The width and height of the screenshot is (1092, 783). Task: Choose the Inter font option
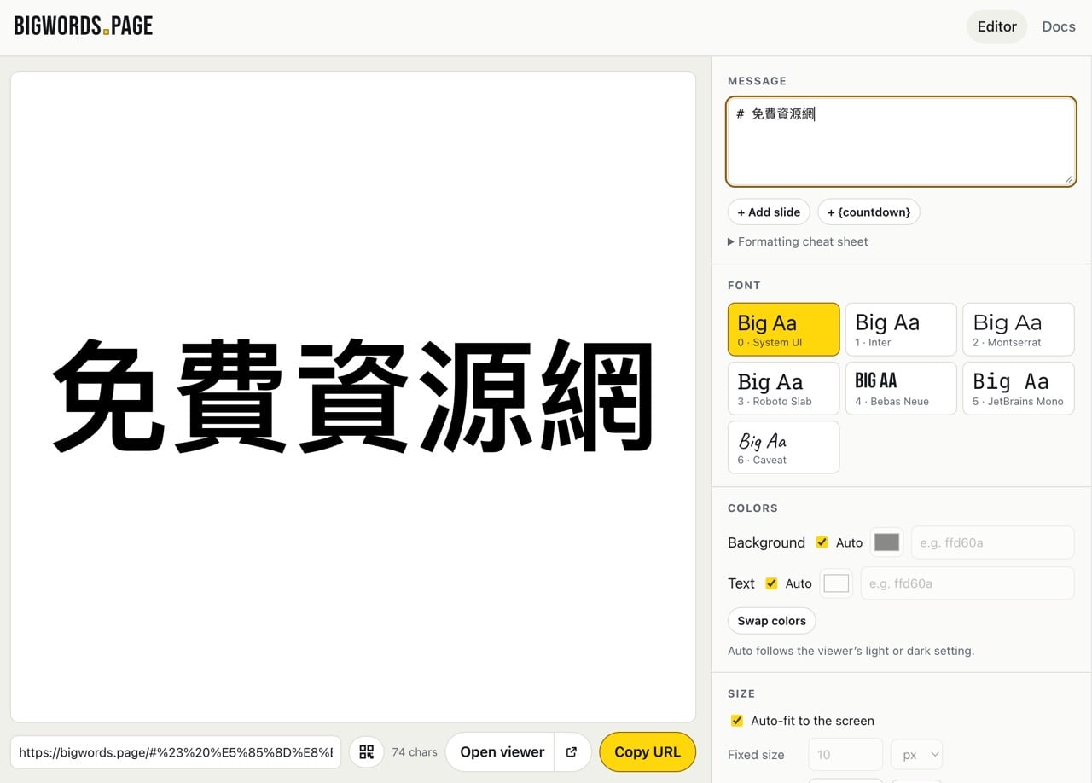(901, 329)
